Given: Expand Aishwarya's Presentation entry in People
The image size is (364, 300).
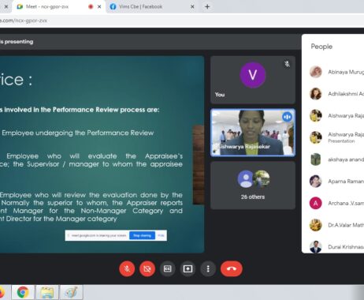Looking at the screenshot, I should pyautogui.click(x=336, y=137).
